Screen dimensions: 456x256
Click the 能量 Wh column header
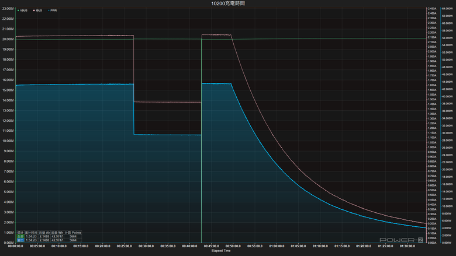57,233
